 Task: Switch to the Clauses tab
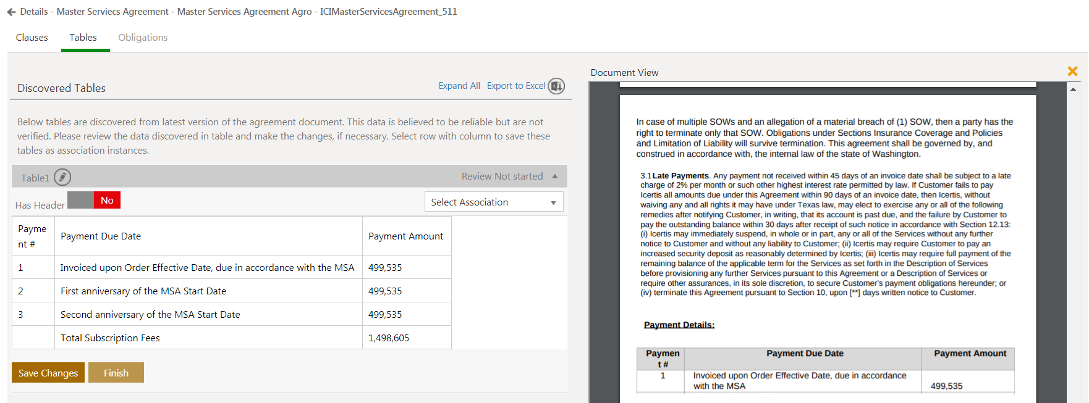(x=32, y=38)
